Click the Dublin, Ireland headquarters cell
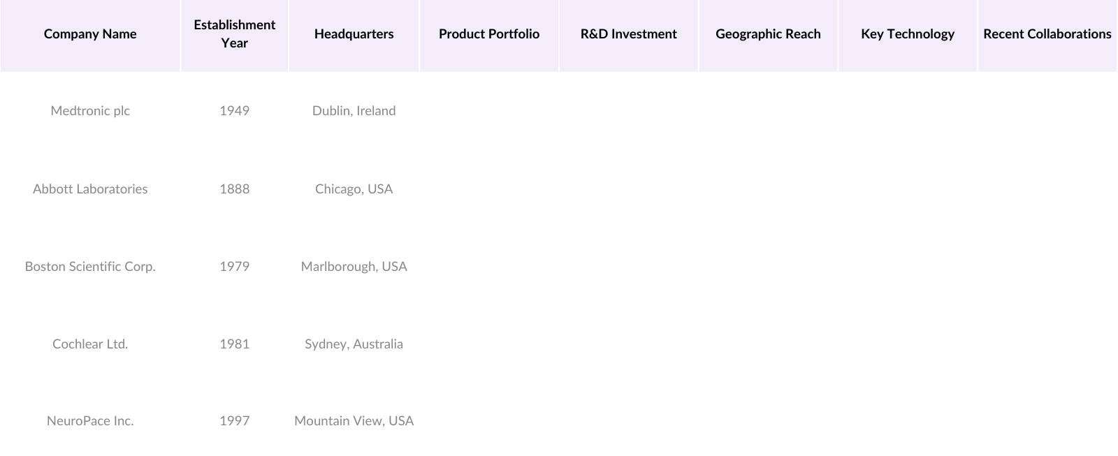The height and width of the screenshot is (456, 1118). [x=354, y=111]
